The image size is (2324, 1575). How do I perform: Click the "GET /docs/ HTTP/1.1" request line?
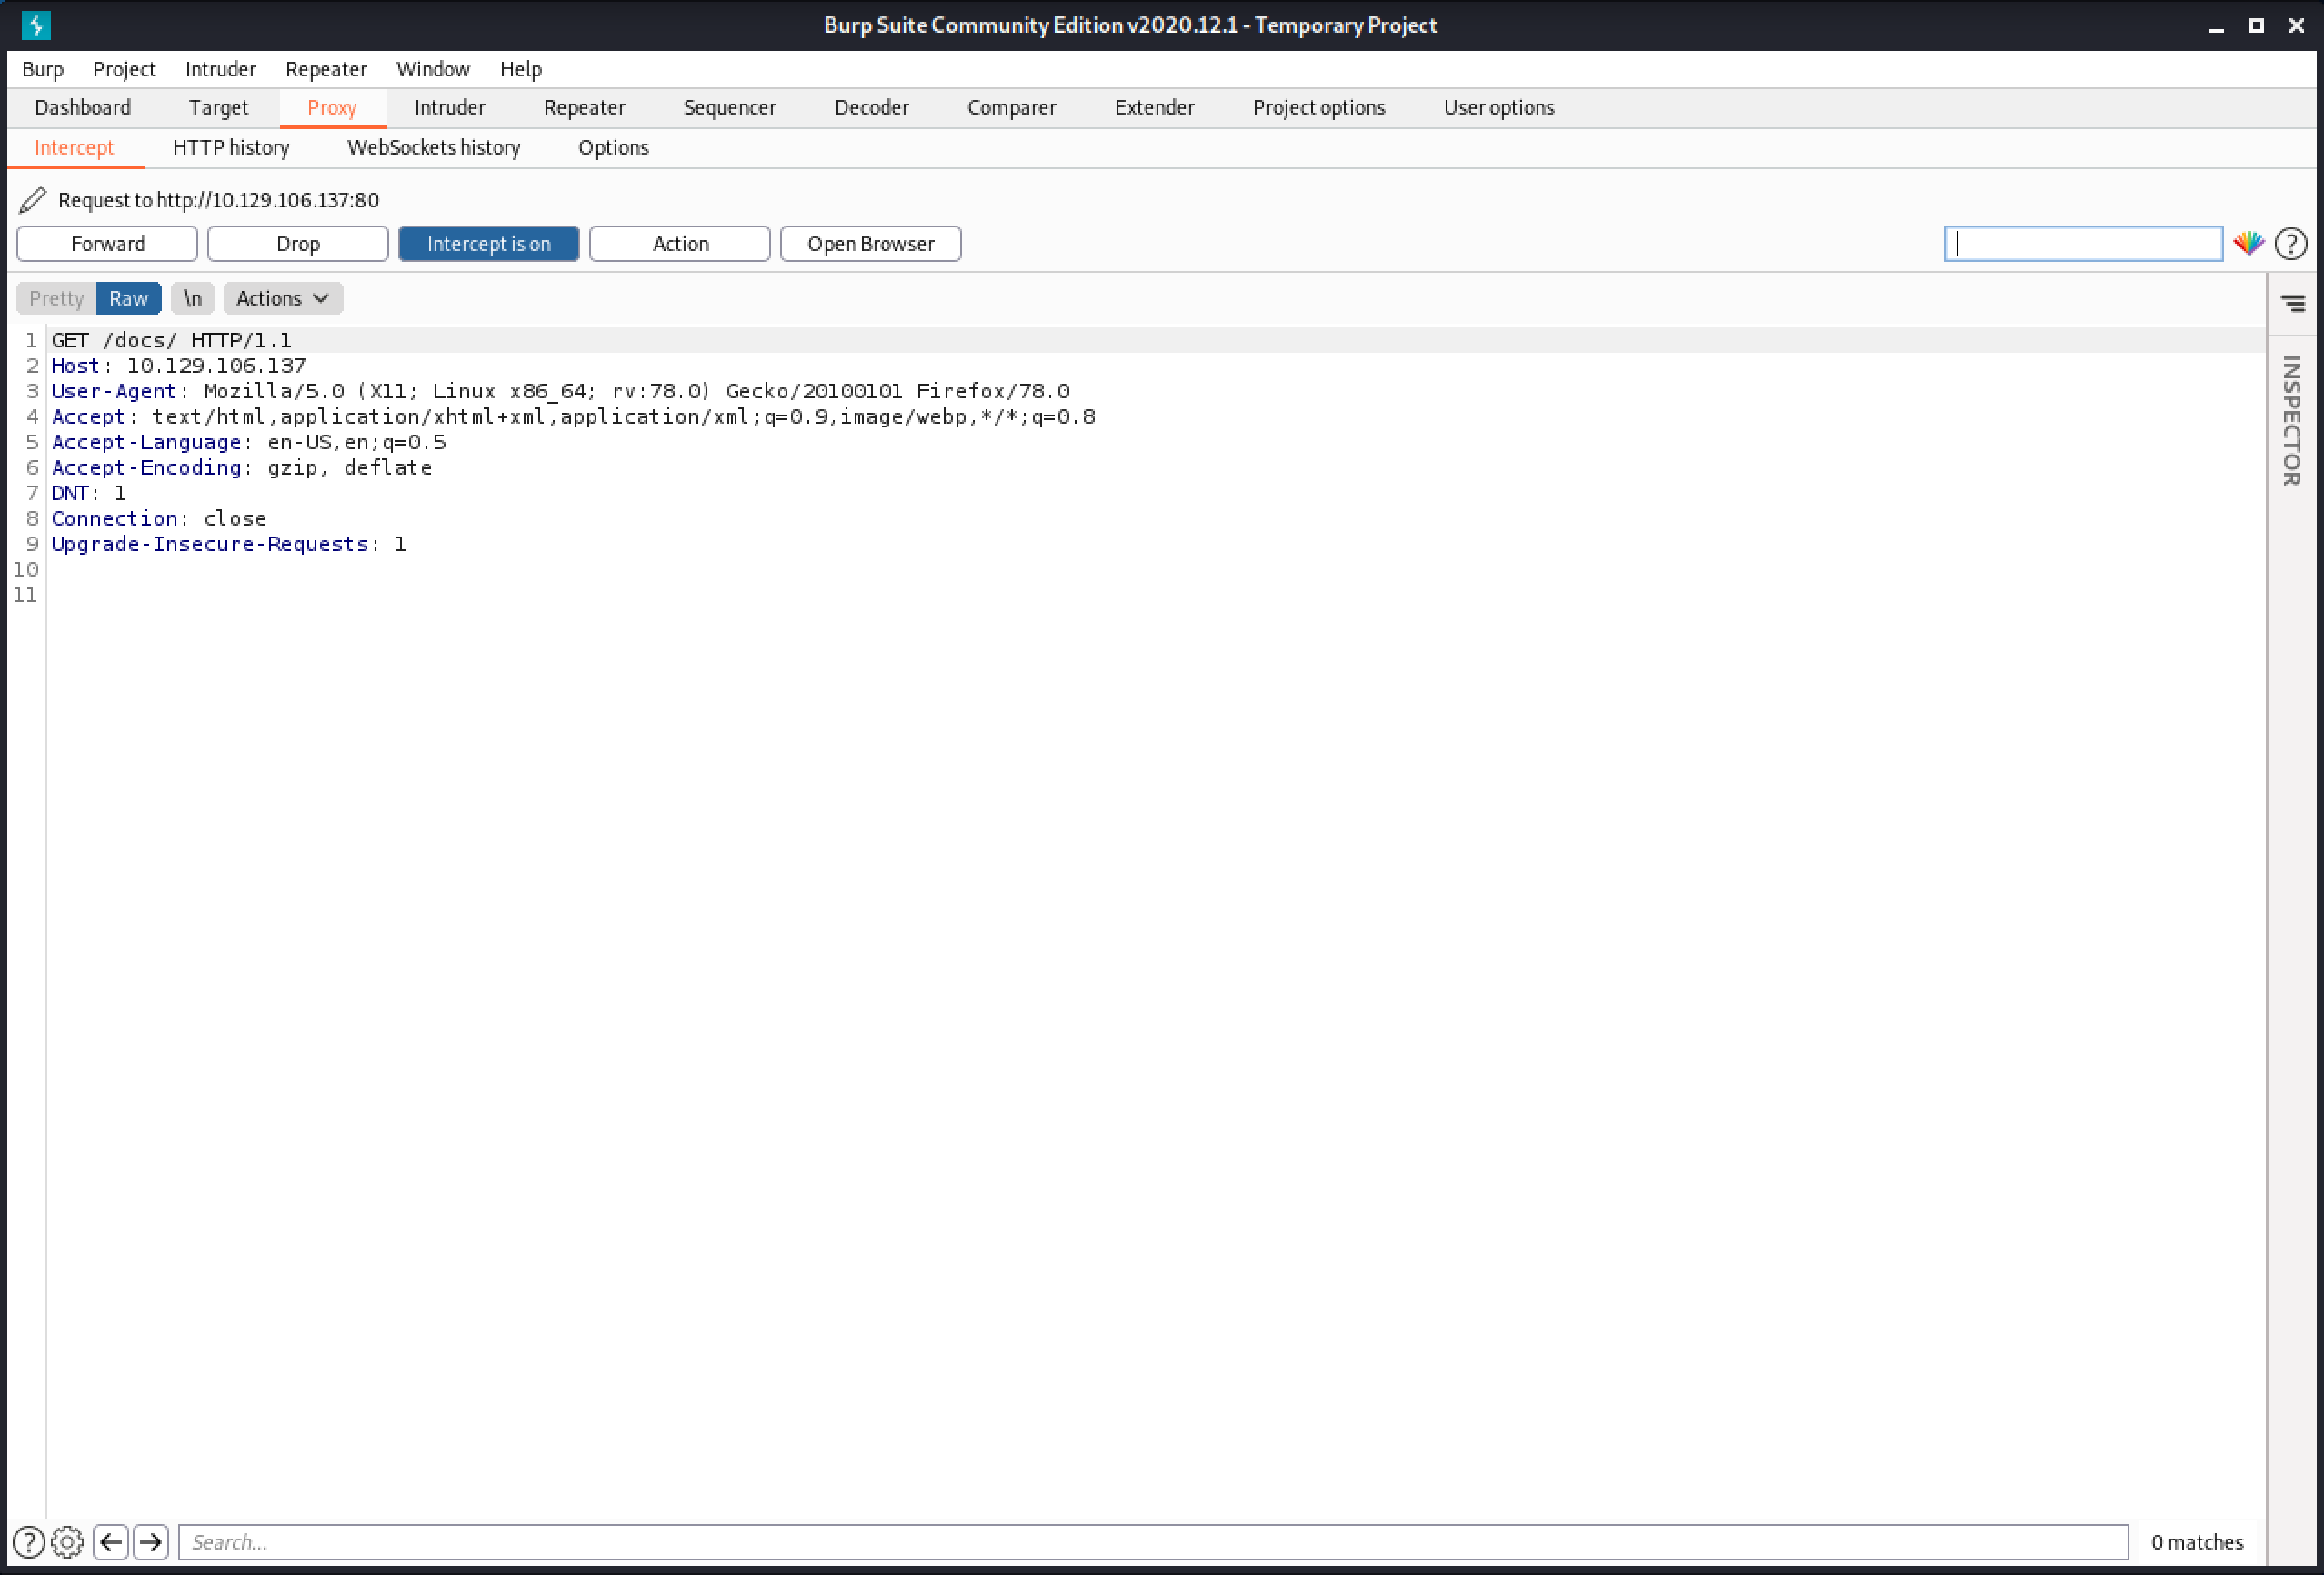click(x=171, y=340)
